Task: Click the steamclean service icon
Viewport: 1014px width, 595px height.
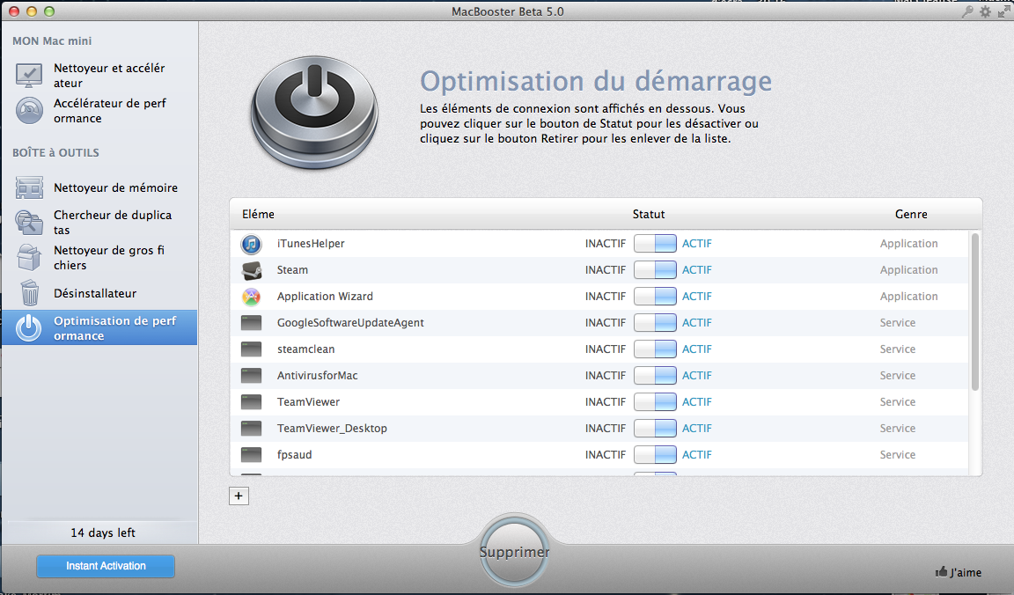Action: [x=251, y=349]
